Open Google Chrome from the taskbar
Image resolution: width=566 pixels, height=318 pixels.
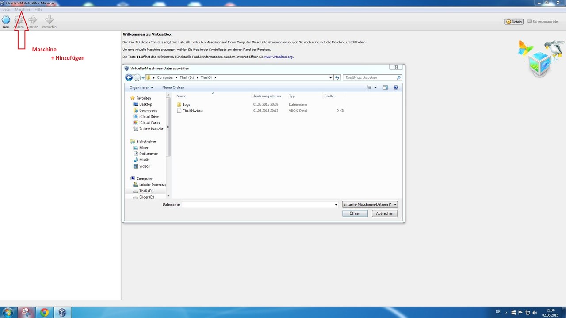(x=44, y=312)
